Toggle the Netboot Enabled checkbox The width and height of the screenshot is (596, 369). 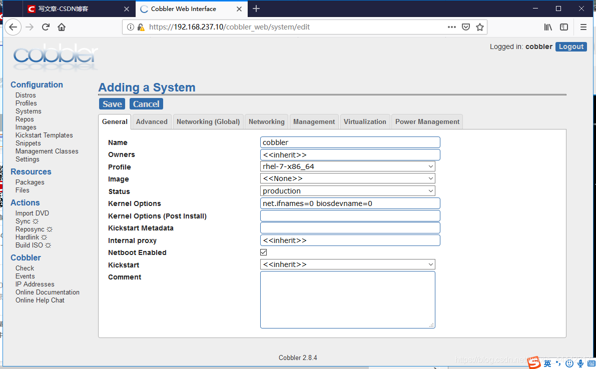click(263, 252)
